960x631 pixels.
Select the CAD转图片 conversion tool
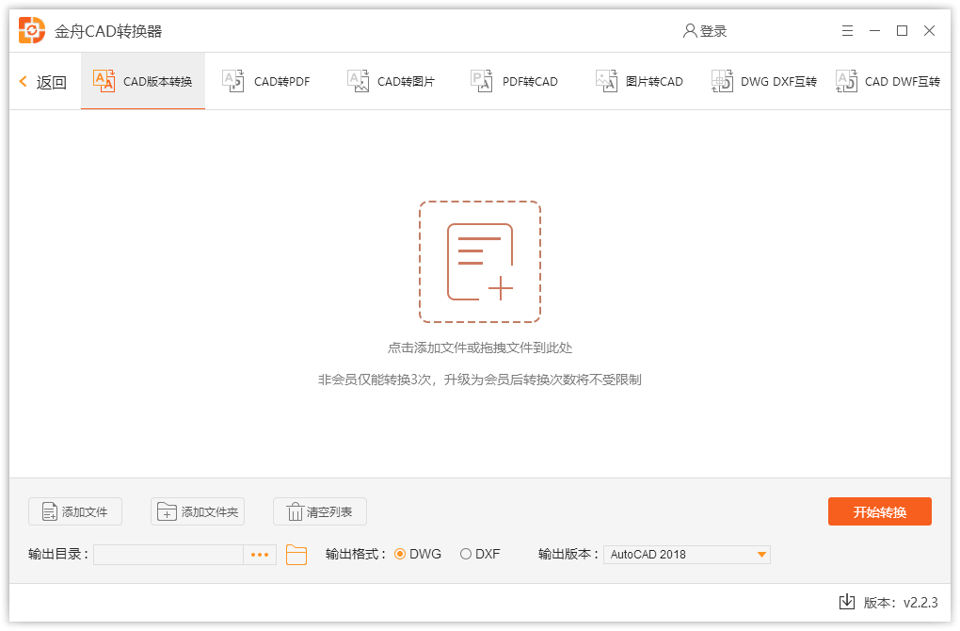point(392,81)
